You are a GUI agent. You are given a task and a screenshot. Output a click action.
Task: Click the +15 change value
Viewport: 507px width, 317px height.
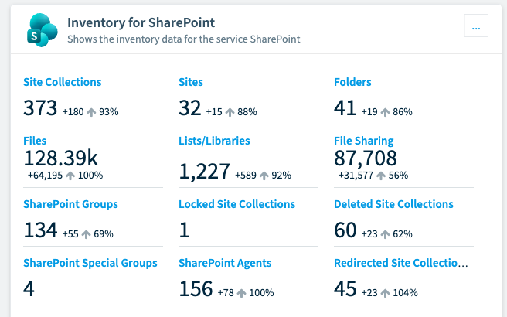(x=214, y=112)
